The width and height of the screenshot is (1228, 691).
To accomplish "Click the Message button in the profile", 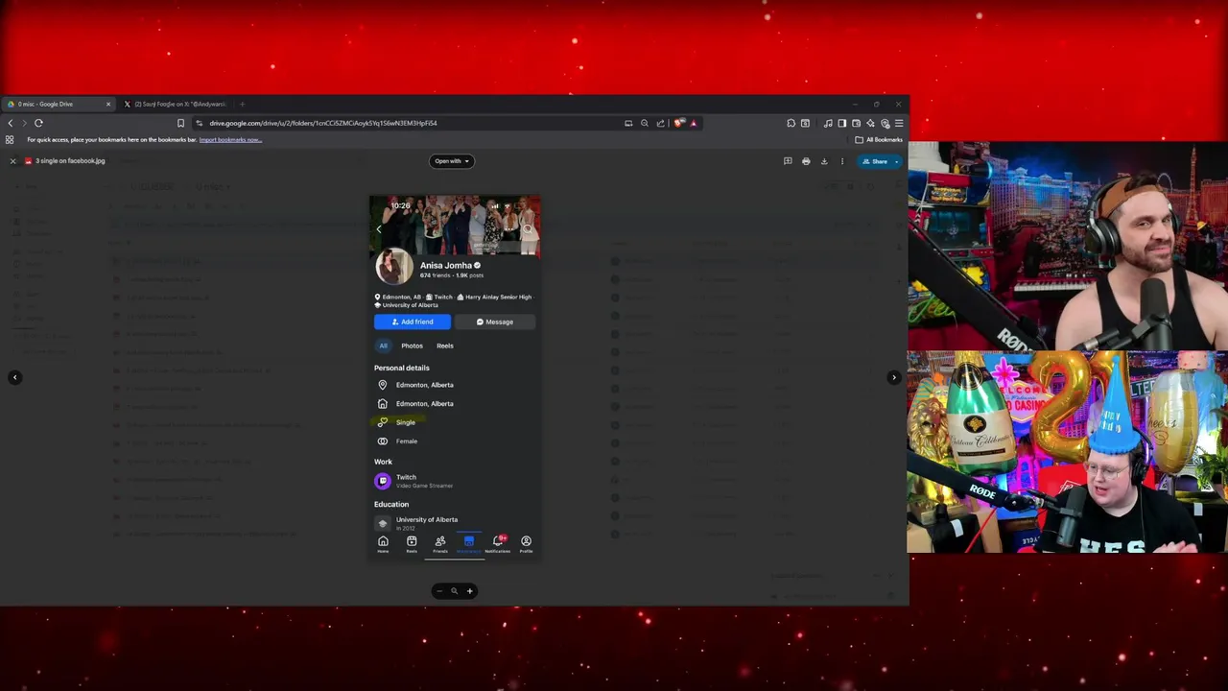I will coord(495,322).
